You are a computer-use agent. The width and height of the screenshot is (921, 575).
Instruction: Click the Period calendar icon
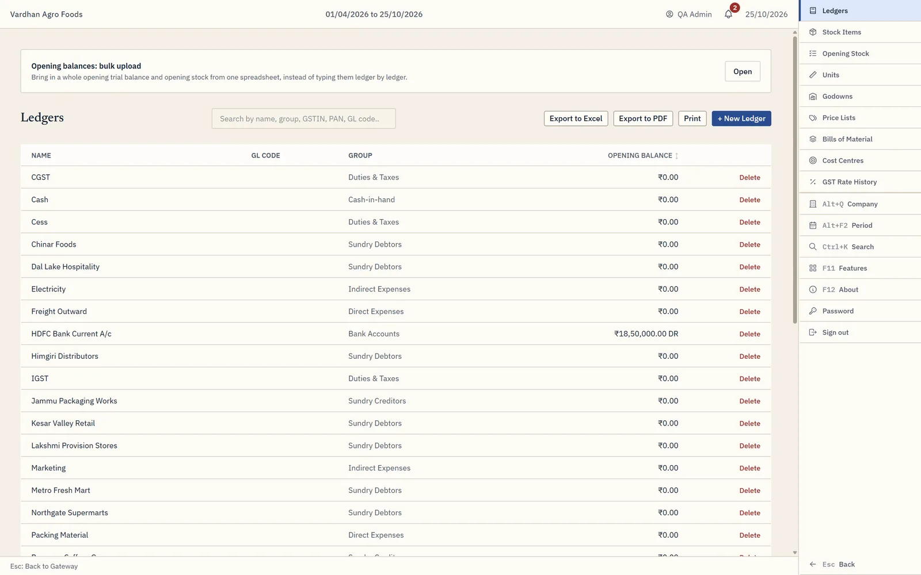(813, 225)
